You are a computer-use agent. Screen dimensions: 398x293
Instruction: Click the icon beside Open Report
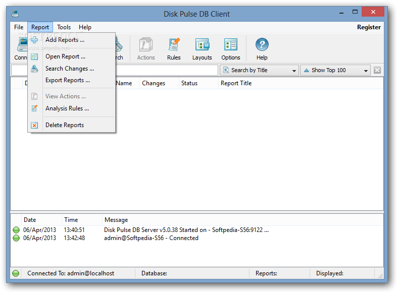(x=34, y=57)
